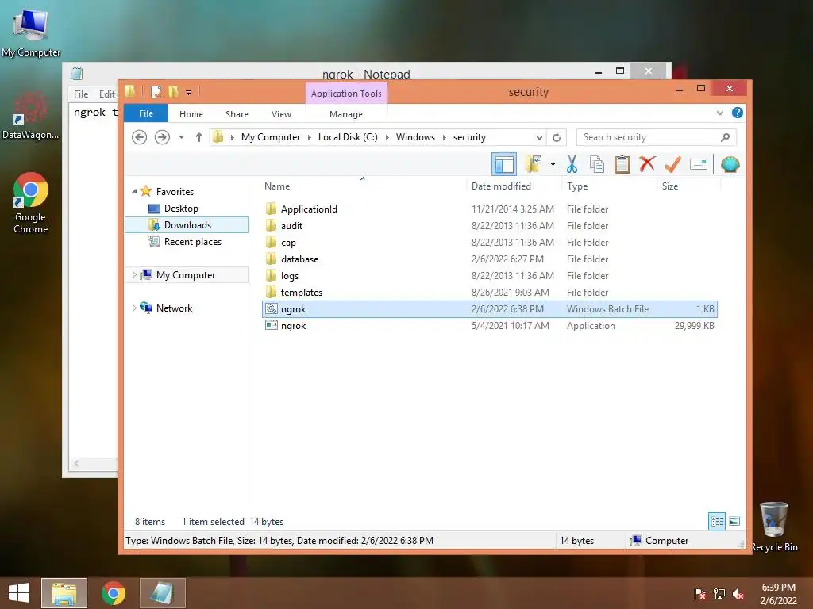Click the File Explorer taskbar icon
This screenshot has width=813, height=609.
click(64, 593)
